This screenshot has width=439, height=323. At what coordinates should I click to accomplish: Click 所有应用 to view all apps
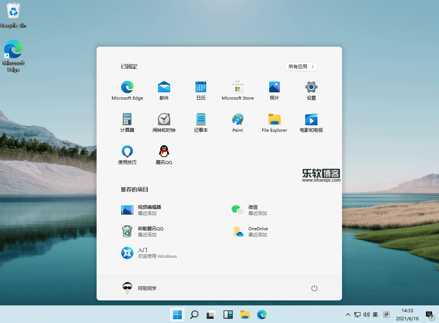point(301,66)
